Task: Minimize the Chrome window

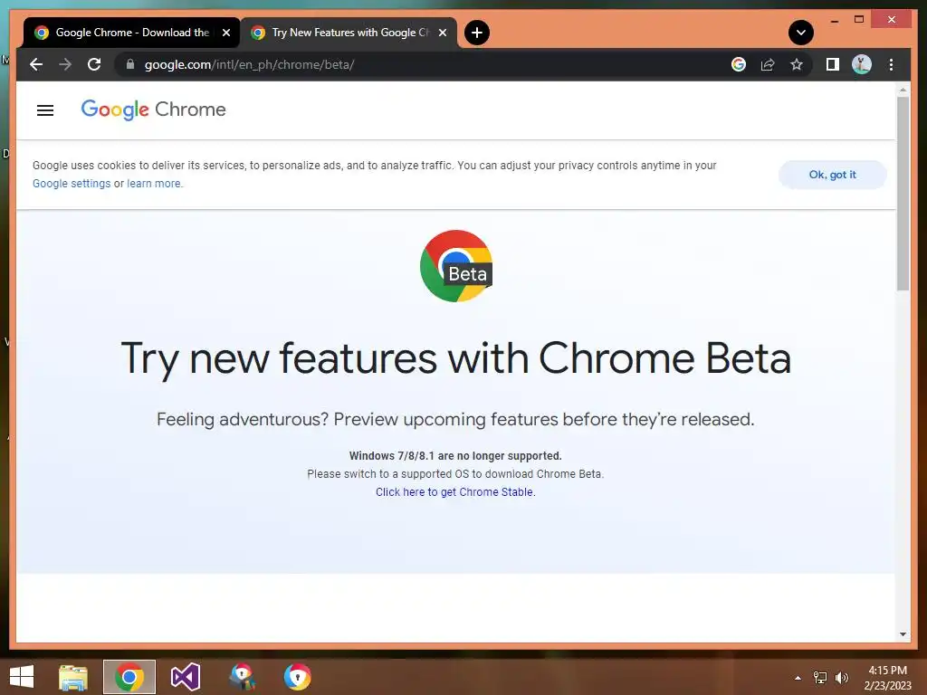Action: point(834,20)
